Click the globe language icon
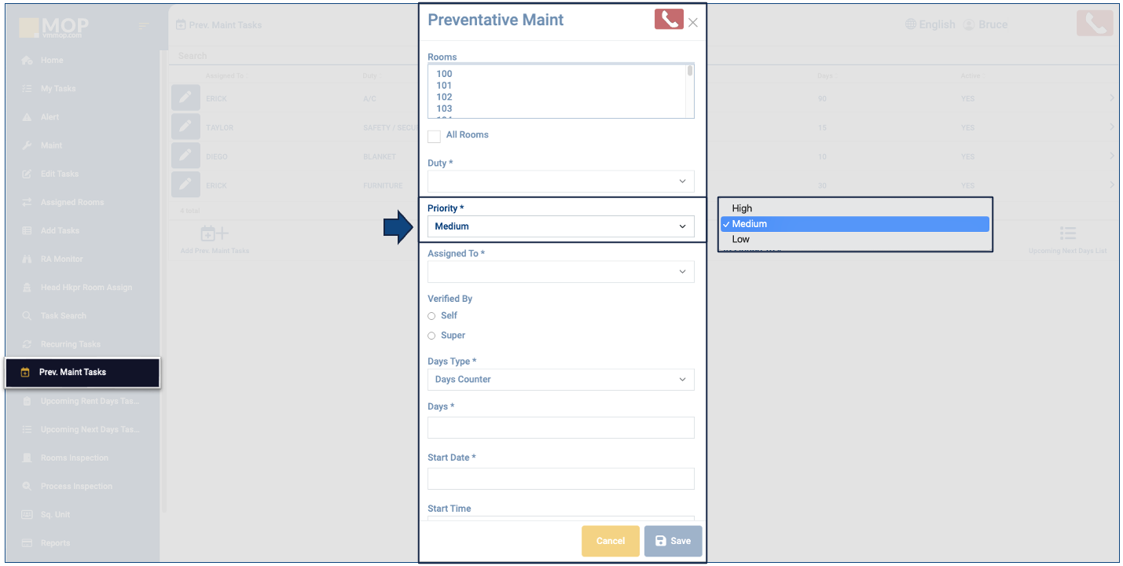Image resolution: width=1123 pixels, height=566 pixels. [911, 24]
